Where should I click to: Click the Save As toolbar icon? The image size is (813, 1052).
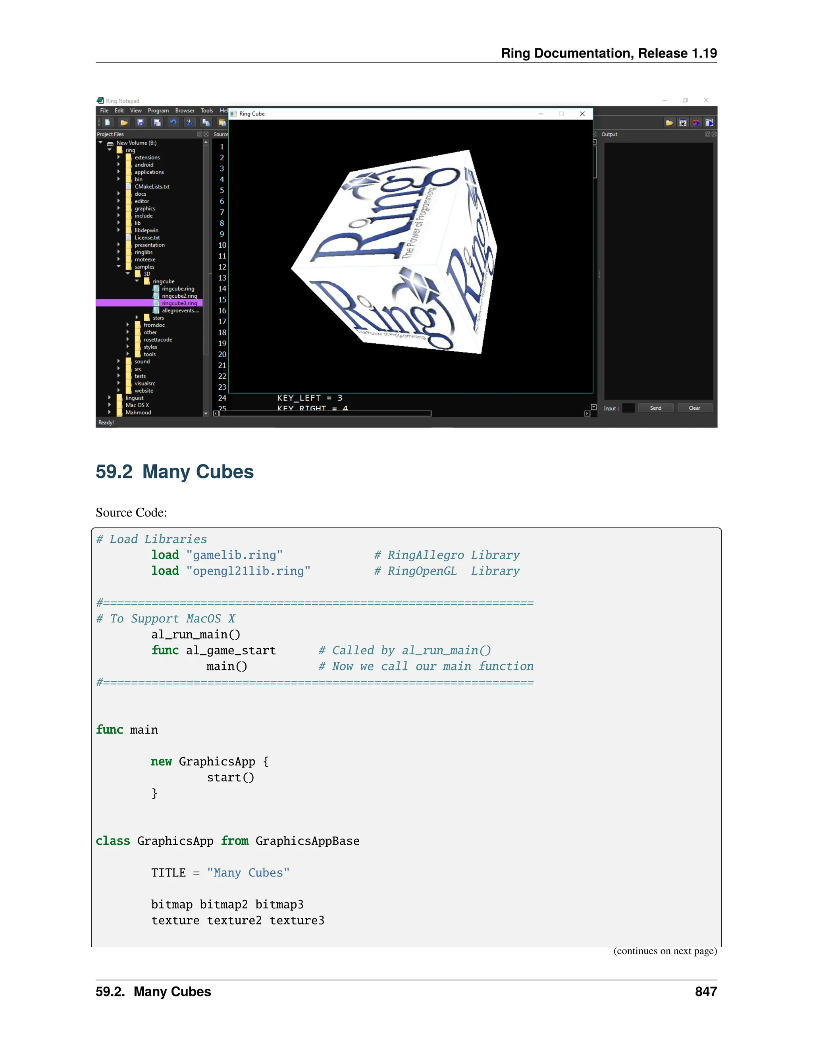tap(157, 122)
